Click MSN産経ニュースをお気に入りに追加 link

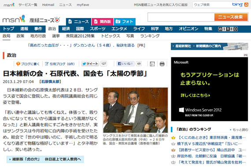[x=161, y=5]
